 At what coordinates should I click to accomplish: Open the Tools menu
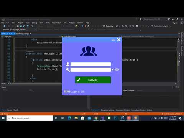48,23
